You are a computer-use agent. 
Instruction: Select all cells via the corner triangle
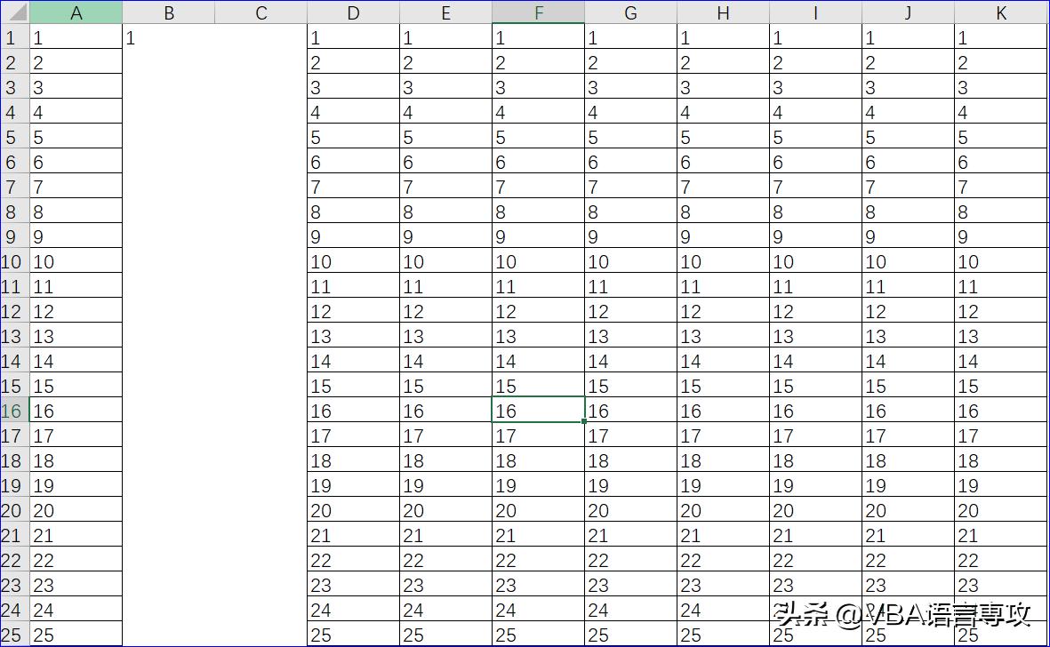pos(13,12)
